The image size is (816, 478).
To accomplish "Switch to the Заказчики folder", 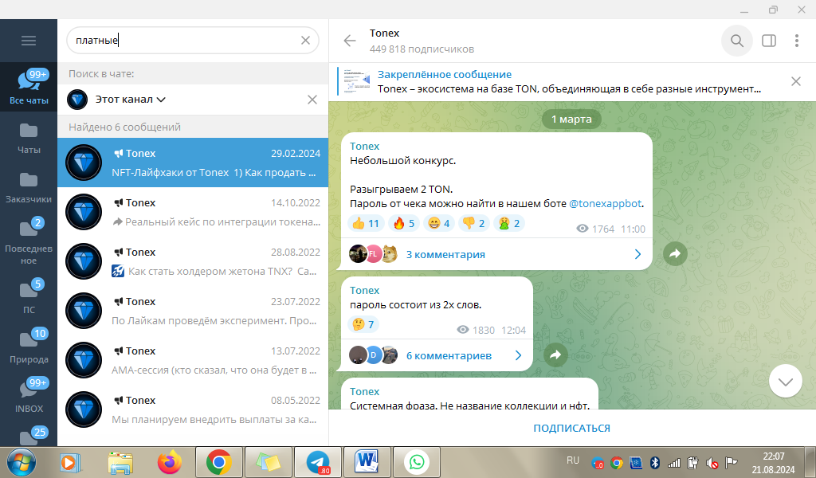I will [29, 188].
